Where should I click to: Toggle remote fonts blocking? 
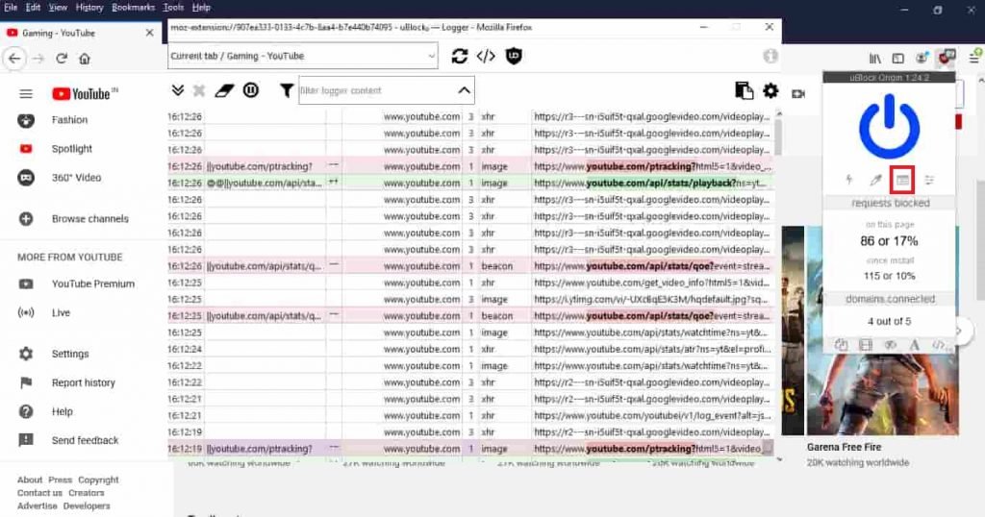(914, 344)
